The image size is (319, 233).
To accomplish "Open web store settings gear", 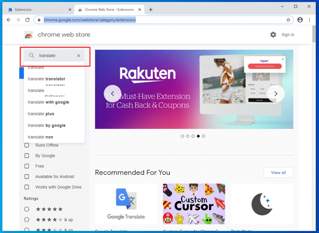I will click(273, 35).
